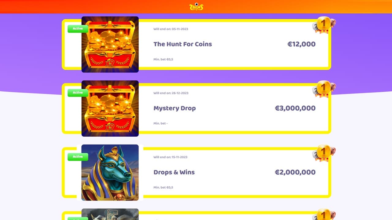Click the €12,000 prize amount
Viewport: 392px width, 220px height.
[x=301, y=44]
